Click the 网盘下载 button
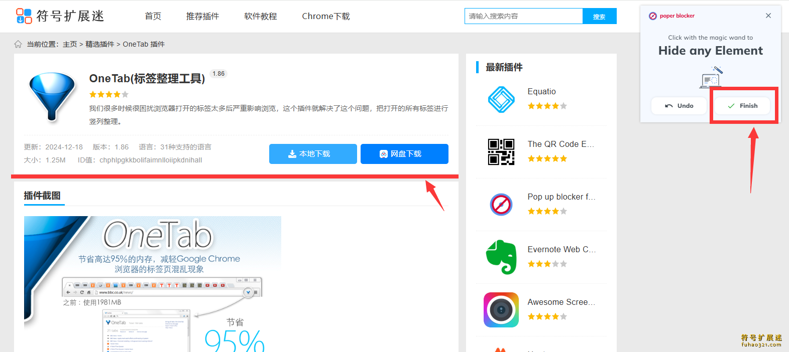This screenshot has width=789, height=352. [404, 154]
